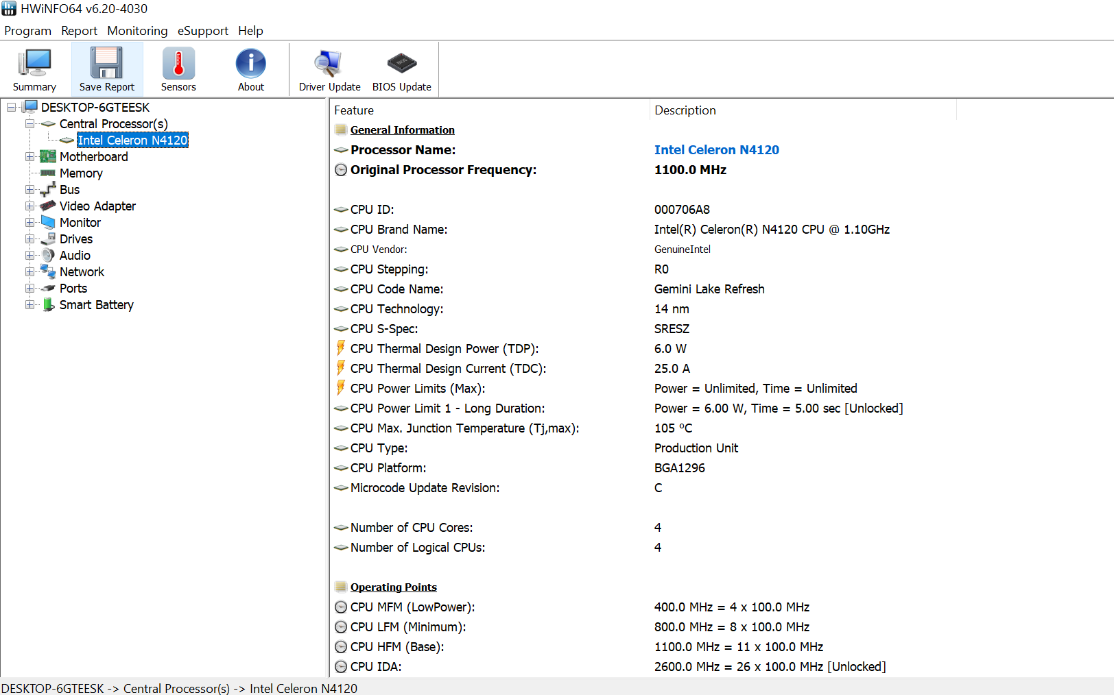Select the Video Adapter tree label

click(x=97, y=206)
